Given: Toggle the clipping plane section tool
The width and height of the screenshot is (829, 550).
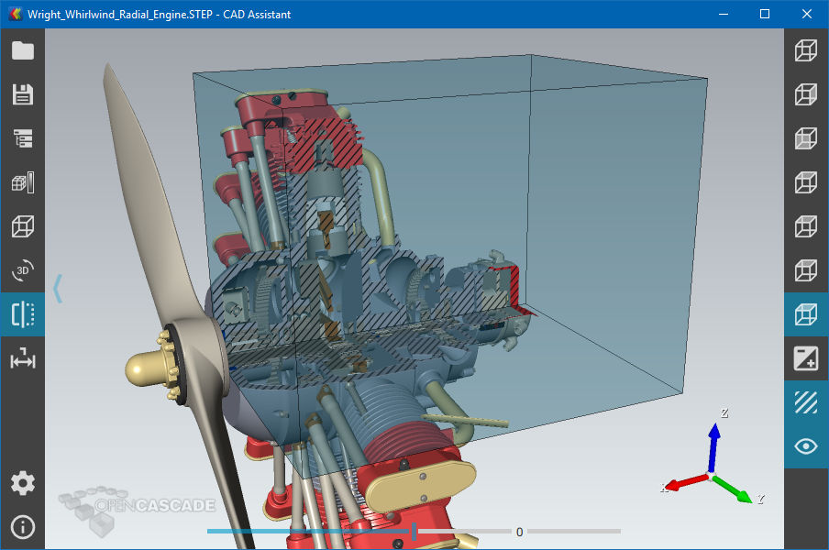Looking at the screenshot, I should [23, 314].
